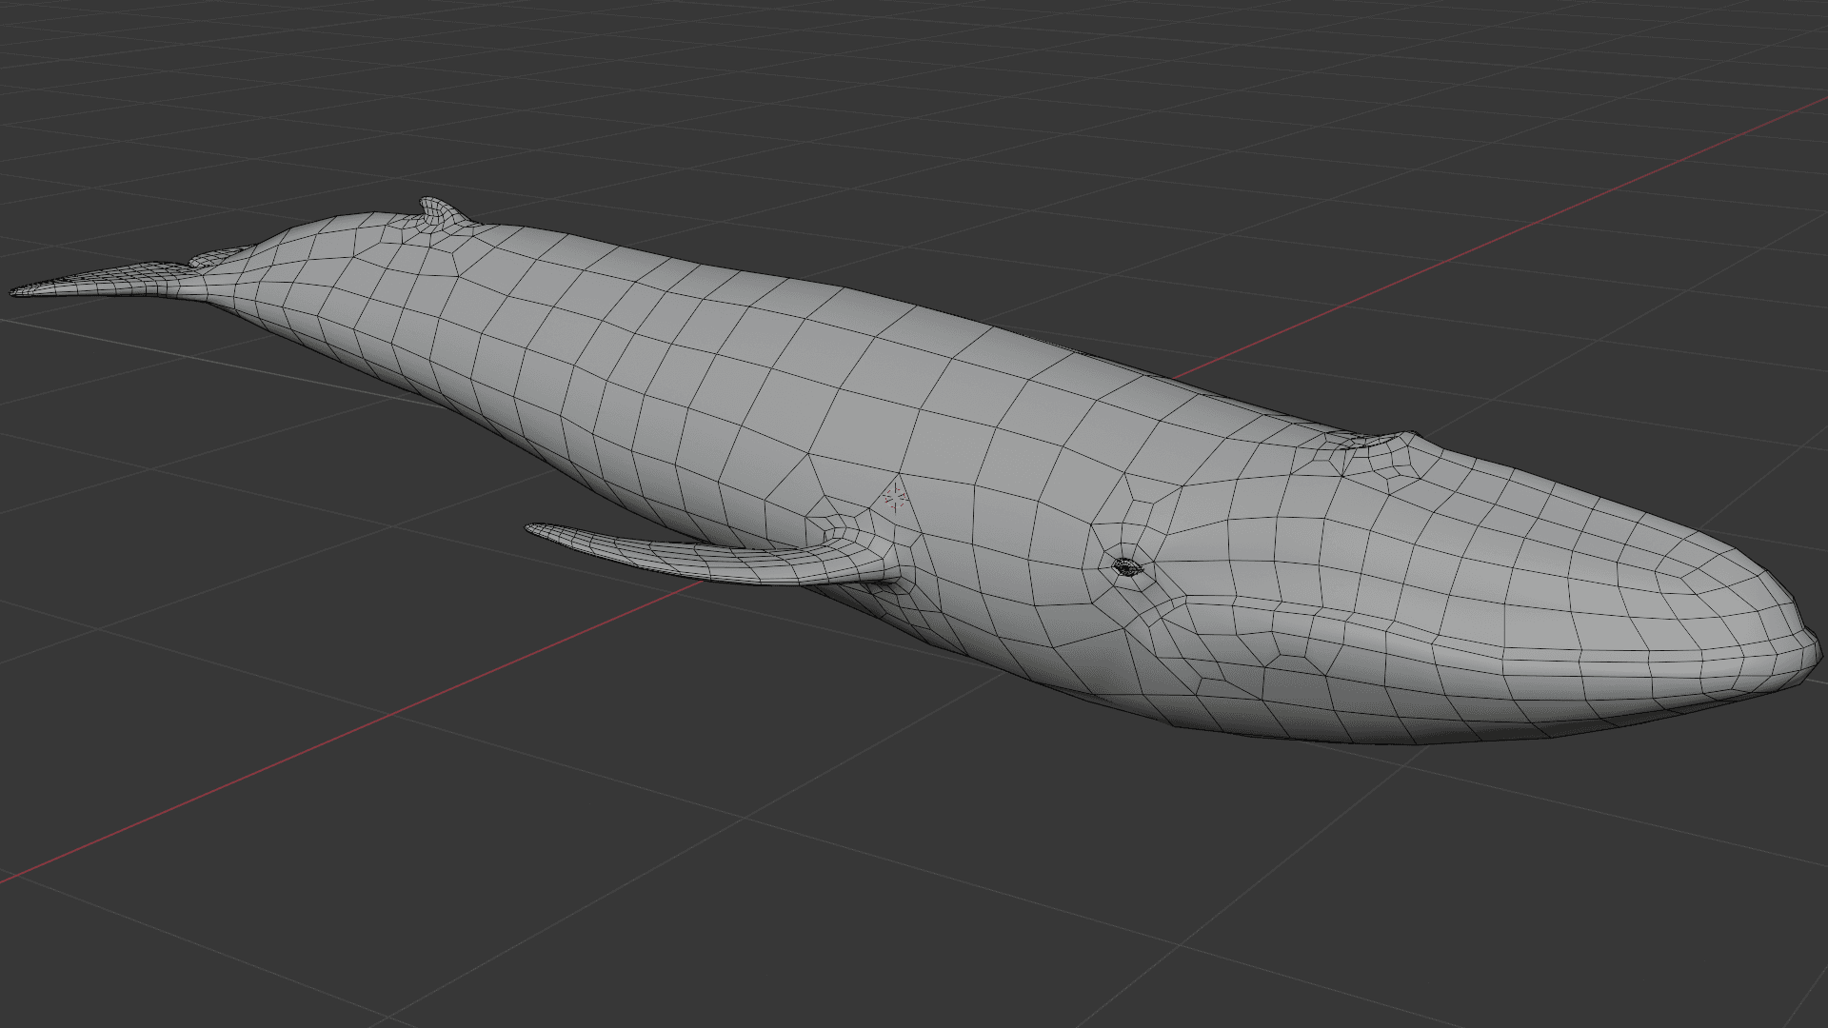The width and height of the screenshot is (1828, 1028).
Task: Click the 3D cursor on the whale's side
Action: pyautogui.click(x=894, y=496)
